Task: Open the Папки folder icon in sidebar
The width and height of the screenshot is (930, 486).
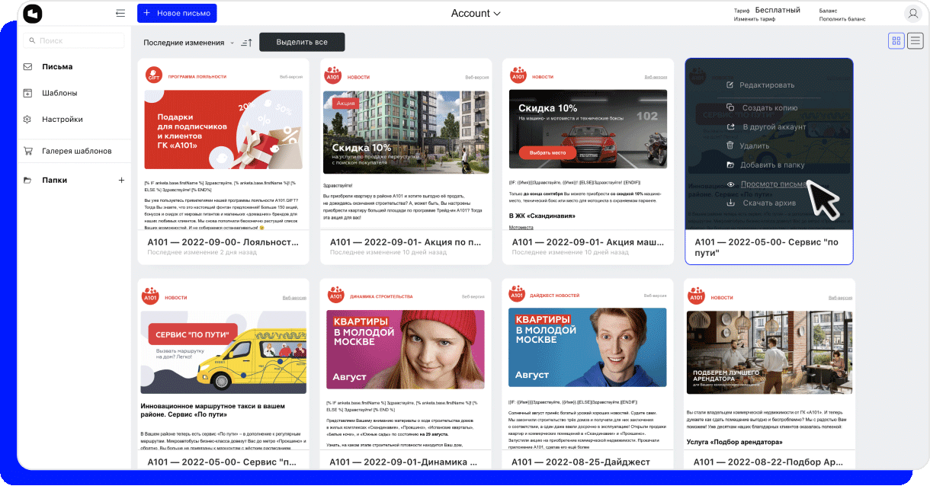Action: (28, 181)
